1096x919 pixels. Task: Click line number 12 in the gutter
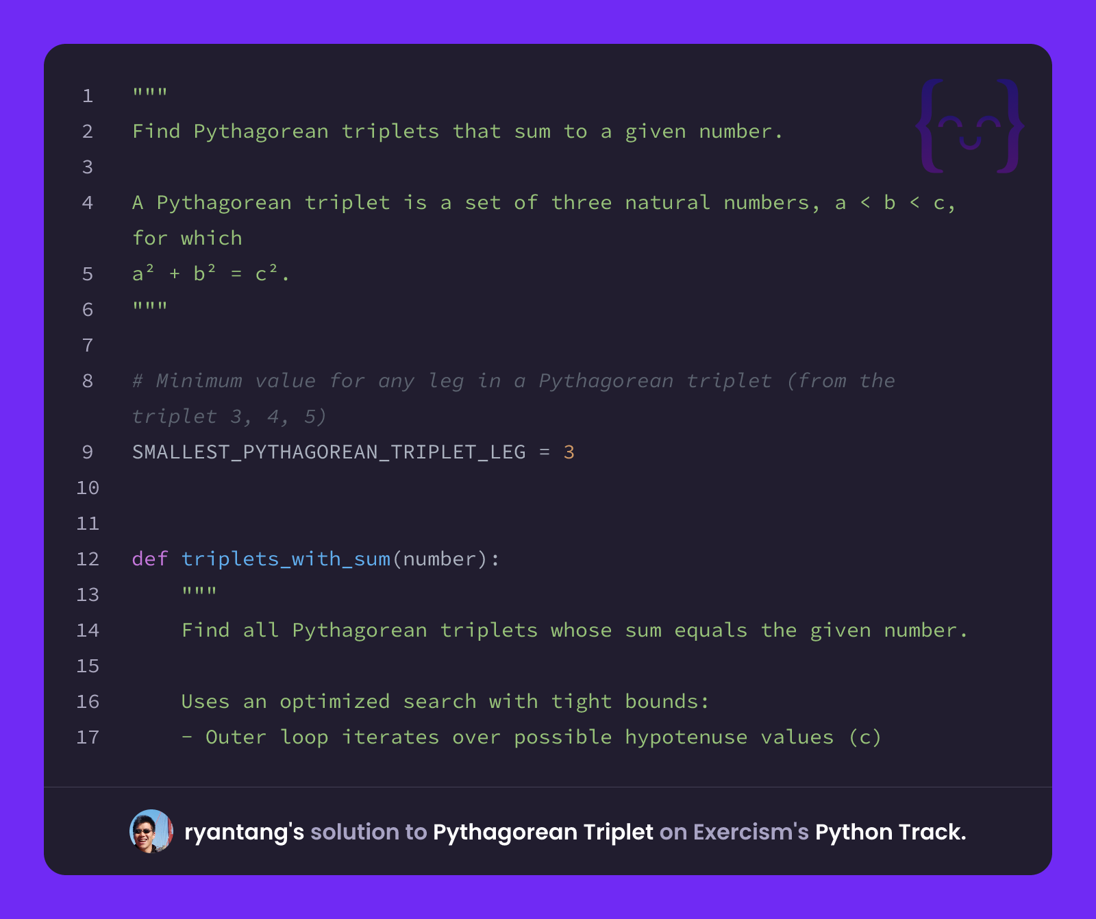88,559
